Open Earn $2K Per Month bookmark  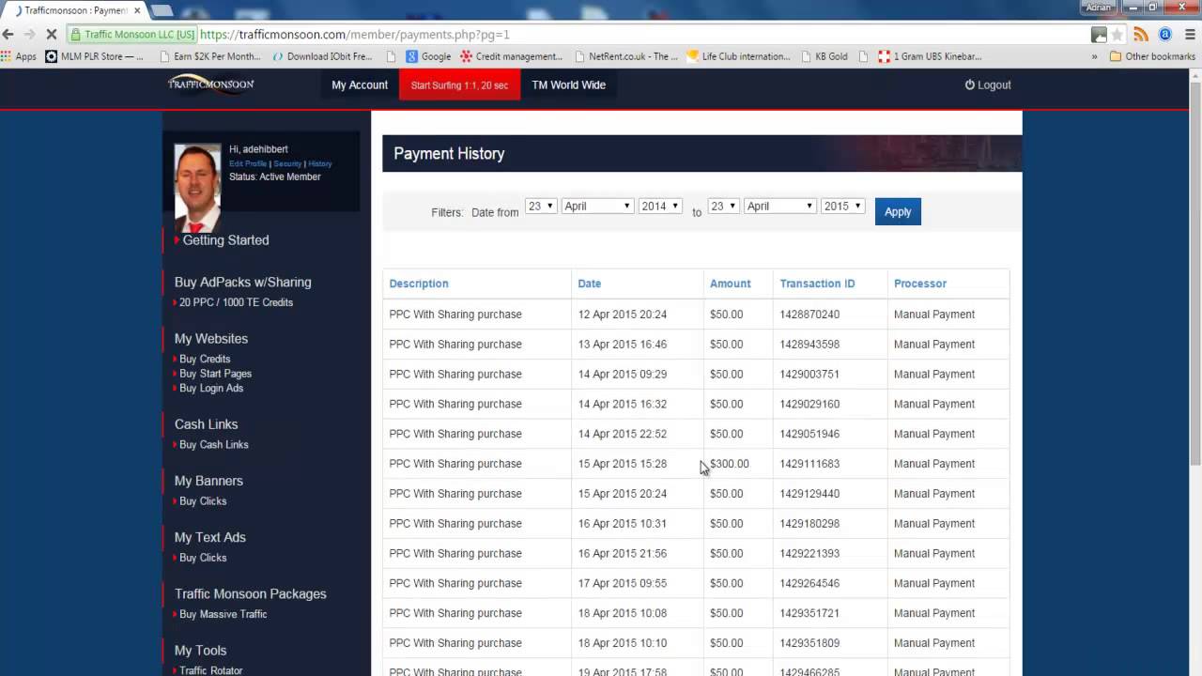208,56
